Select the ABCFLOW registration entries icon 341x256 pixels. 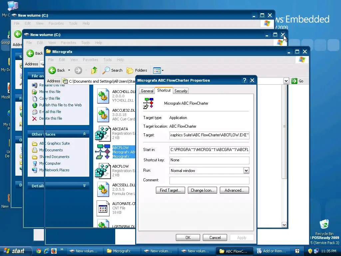pos(103,171)
